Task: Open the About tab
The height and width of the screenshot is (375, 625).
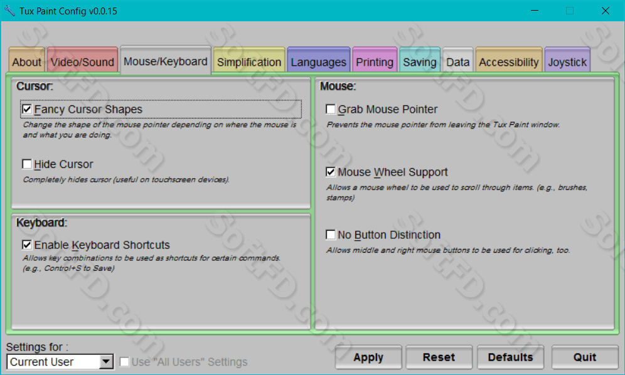Action: (26, 61)
